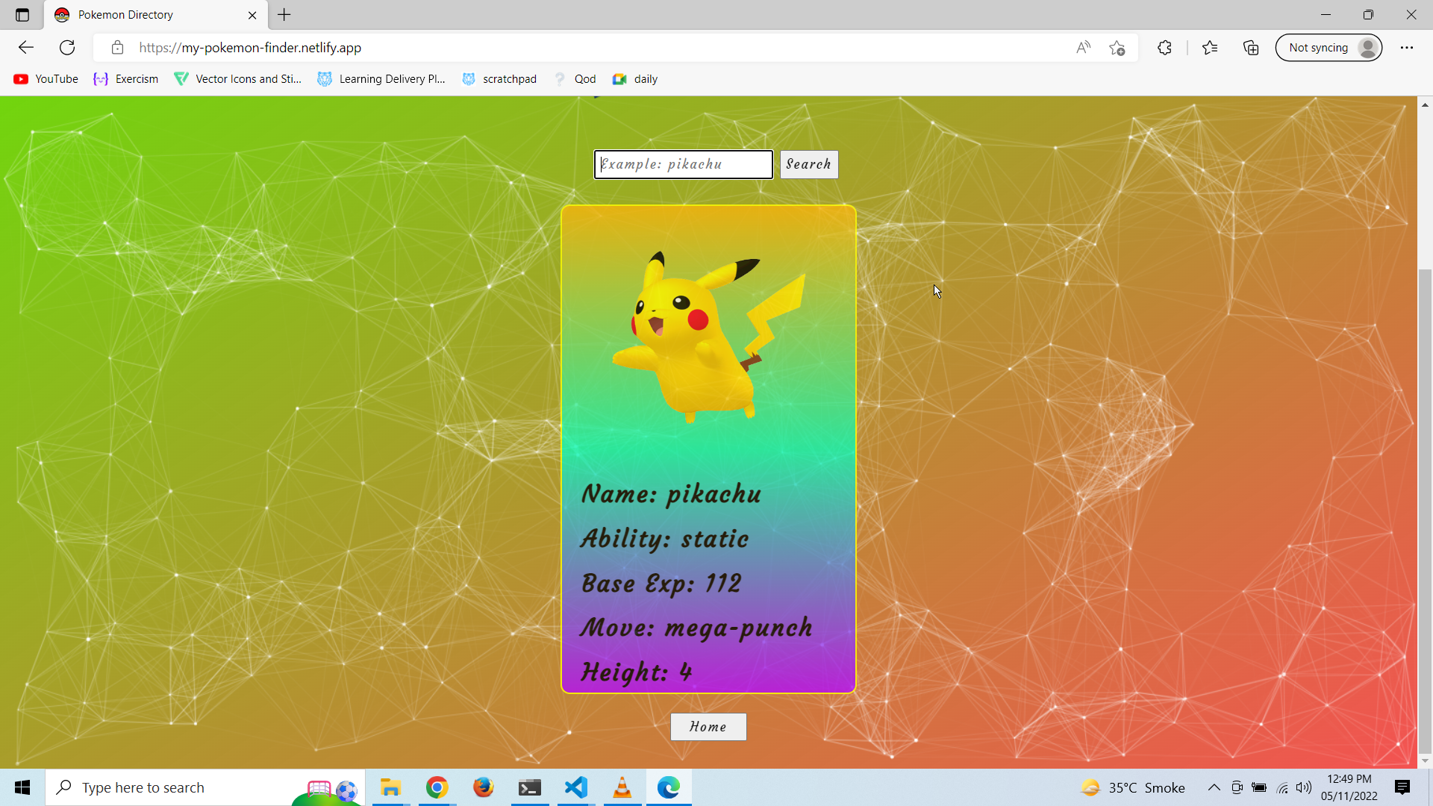Viewport: 1433px width, 806px height.
Task: Open VLC media player from the taskbar
Action: pyautogui.click(x=622, y=787)
